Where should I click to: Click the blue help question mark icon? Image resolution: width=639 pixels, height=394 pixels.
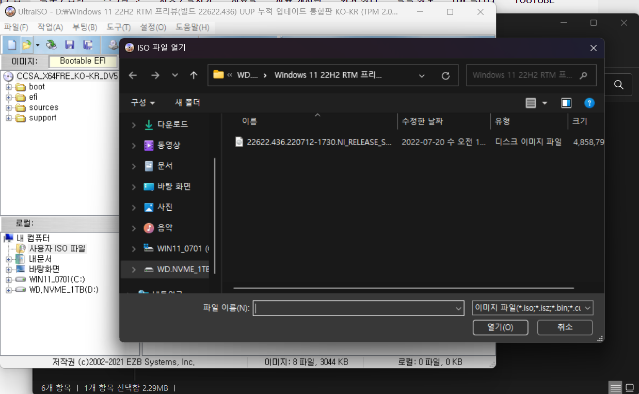[x=589, y=103]
